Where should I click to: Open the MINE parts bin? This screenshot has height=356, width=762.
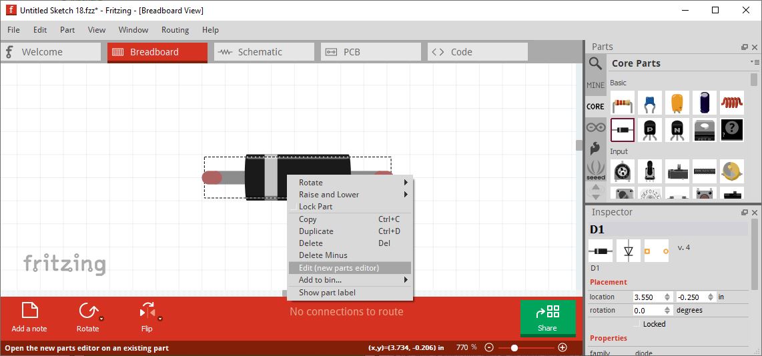click(x=595, y=85)
